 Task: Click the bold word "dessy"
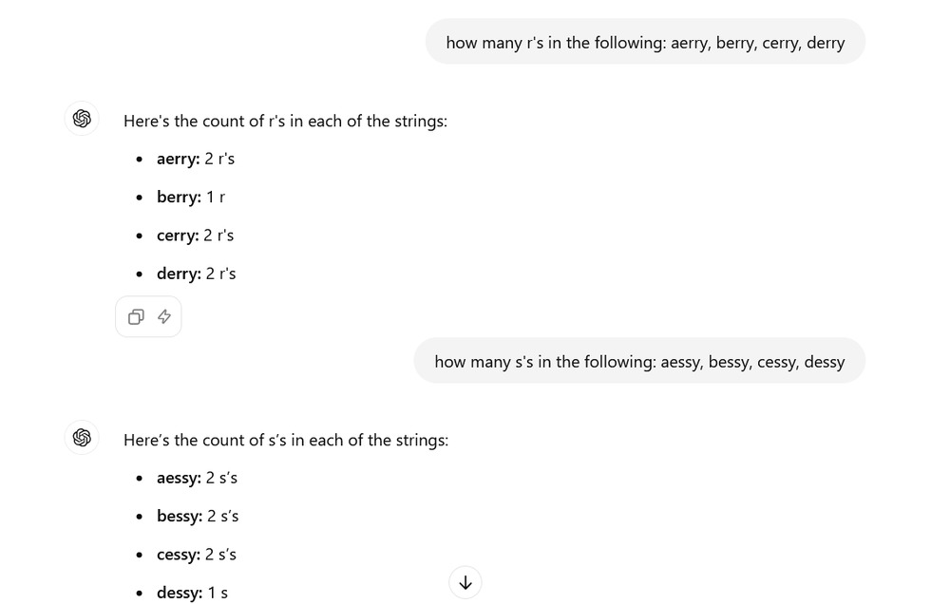point(179,594)
